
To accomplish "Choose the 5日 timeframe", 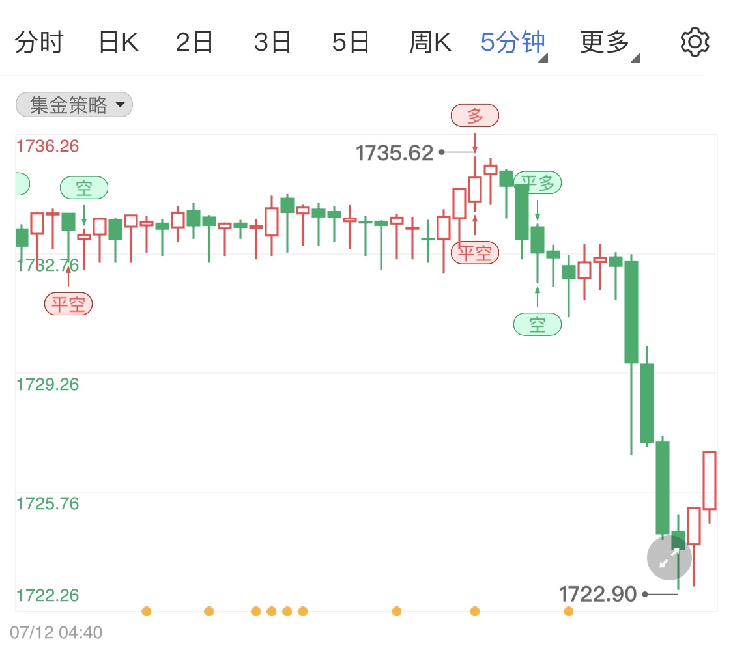I will click(x=351, y=42).
